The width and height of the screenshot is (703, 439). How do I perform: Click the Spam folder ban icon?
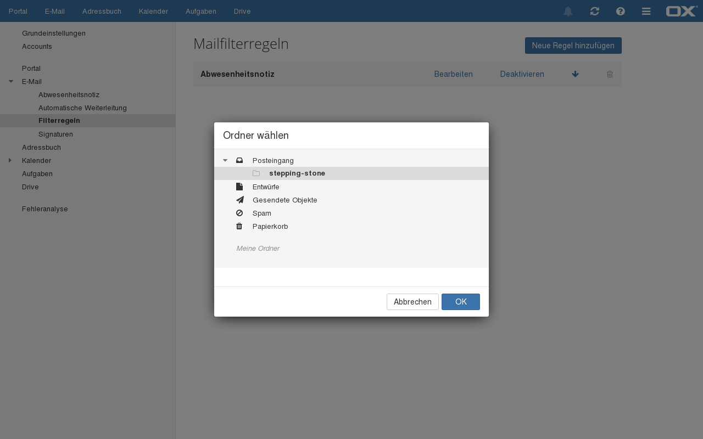click(239, 213)
